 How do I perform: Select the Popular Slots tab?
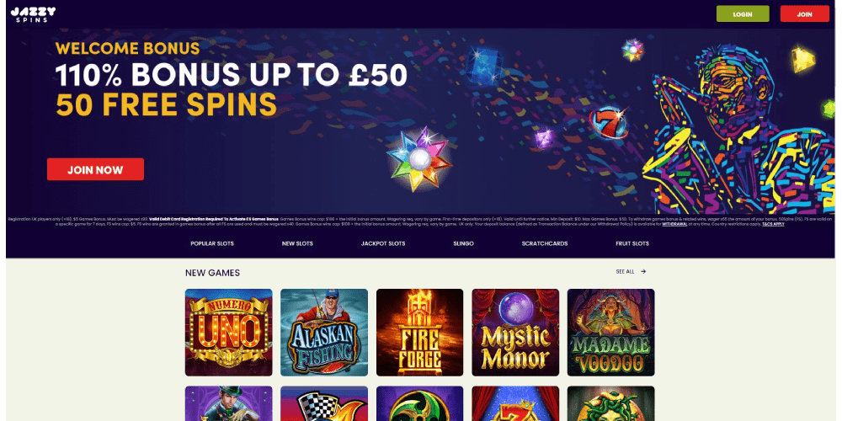[212, 244]
